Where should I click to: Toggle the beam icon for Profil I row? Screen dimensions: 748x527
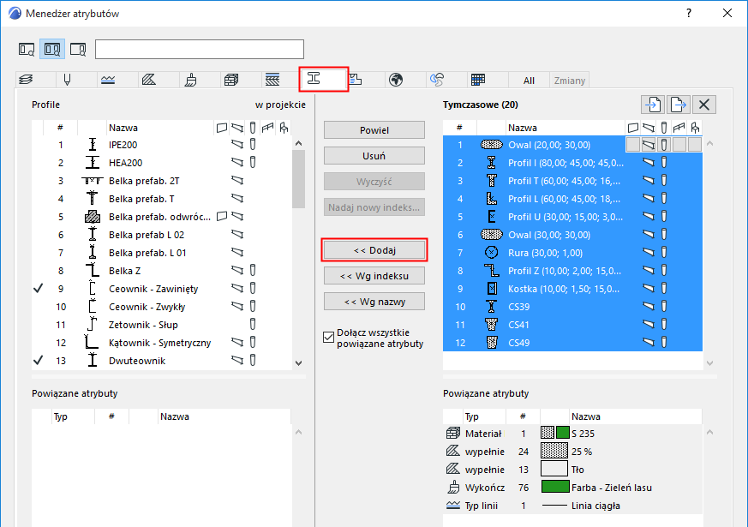pos(648,163)
